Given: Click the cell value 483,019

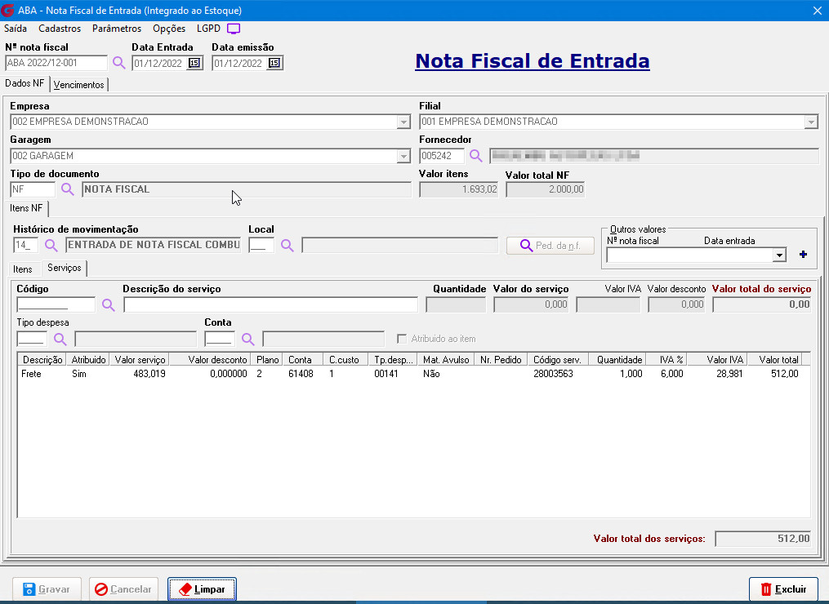Looking at the screenshot, I should click(x=149, y=374).
